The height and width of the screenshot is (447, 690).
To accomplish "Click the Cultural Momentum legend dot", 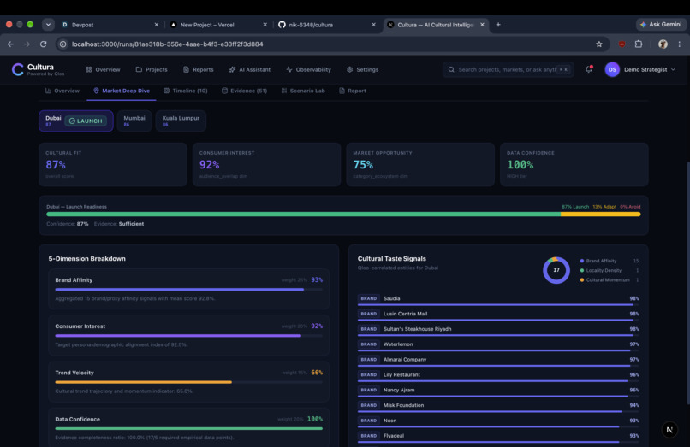I will click(582, 280).
